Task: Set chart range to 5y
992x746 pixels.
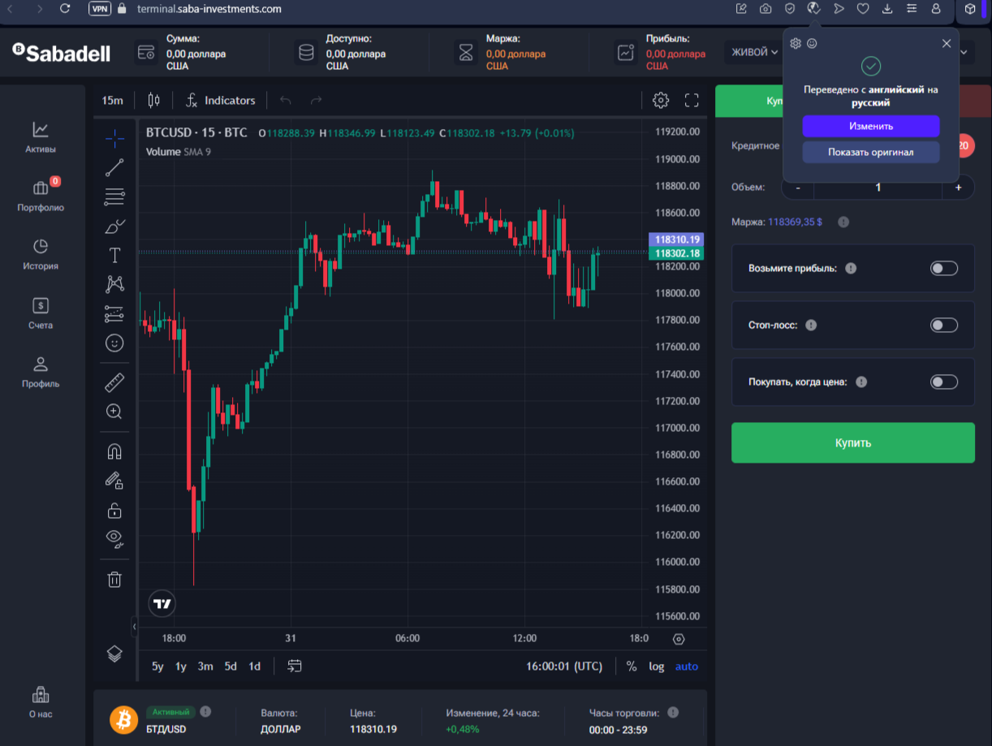Action: click(157, 666)
